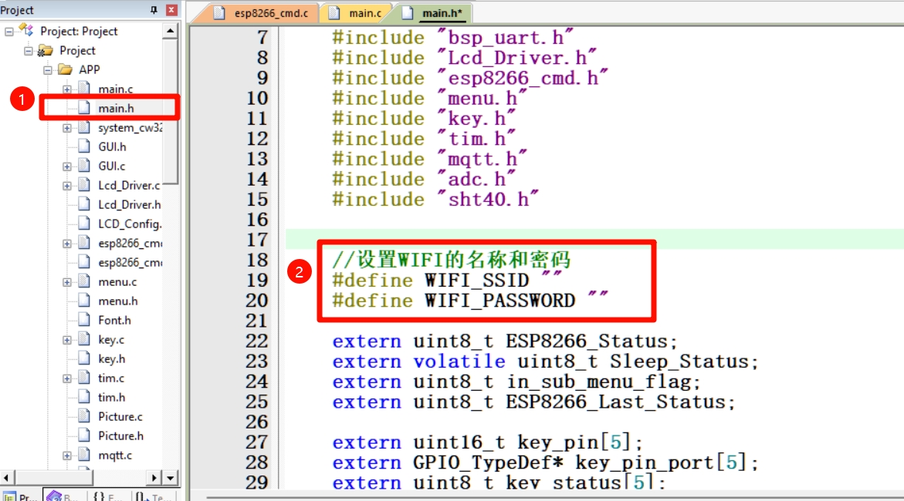Click the Project workspace root icon
This screenshot has width=904, height=501.
(x=26, y=31)
